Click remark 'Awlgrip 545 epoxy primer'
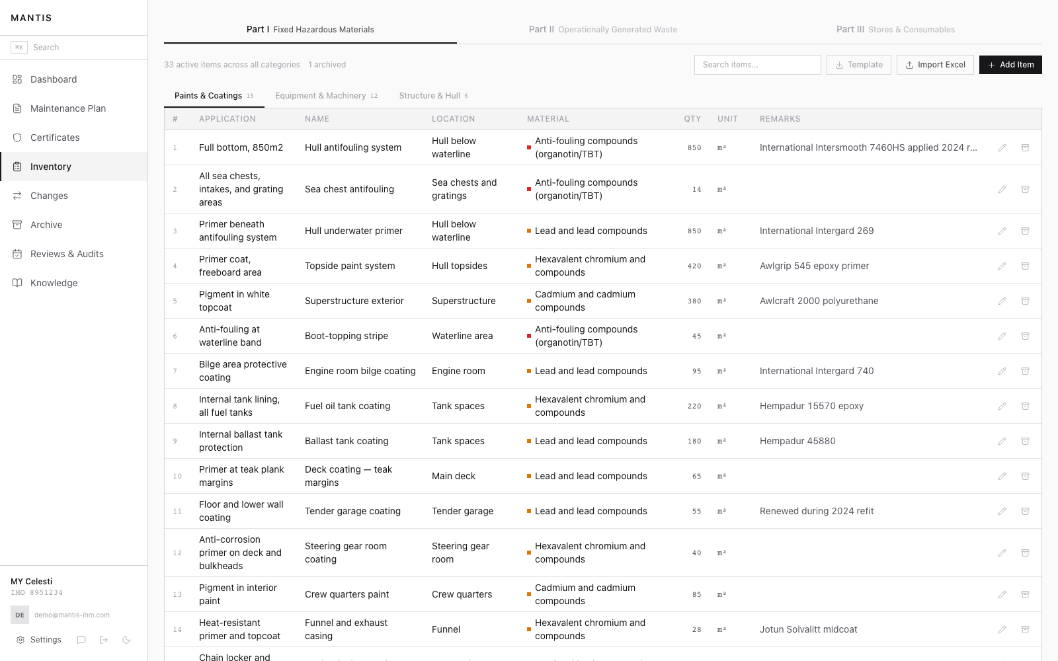 tap(815, 266)
